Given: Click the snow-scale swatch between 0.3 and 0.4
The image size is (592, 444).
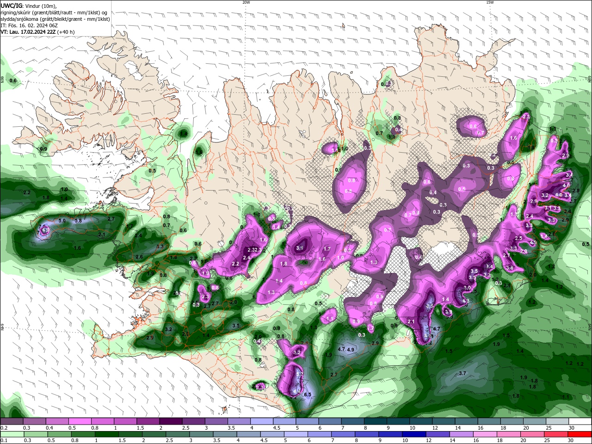Looking at the screenshot, I should pos(34,421).
